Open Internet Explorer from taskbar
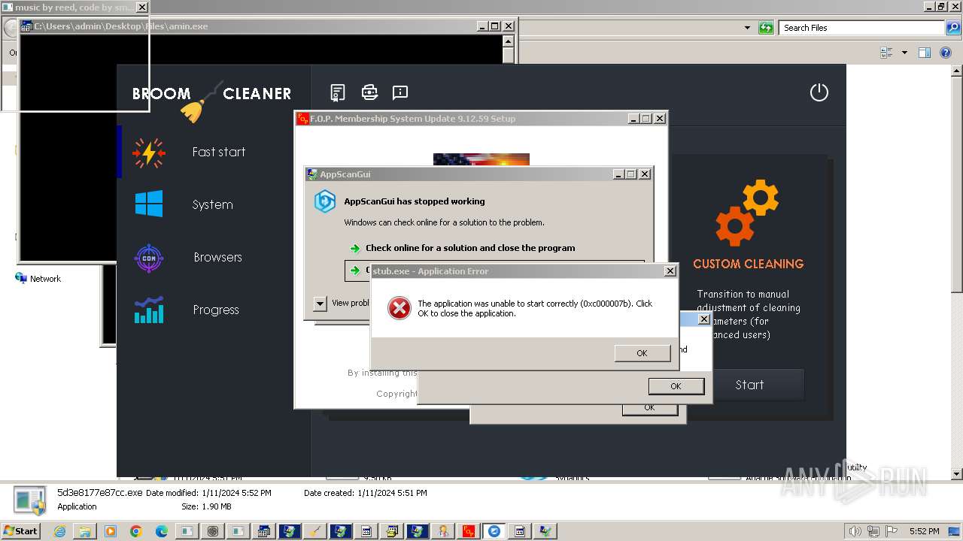The image size is (963, 541). pos(59,531)
